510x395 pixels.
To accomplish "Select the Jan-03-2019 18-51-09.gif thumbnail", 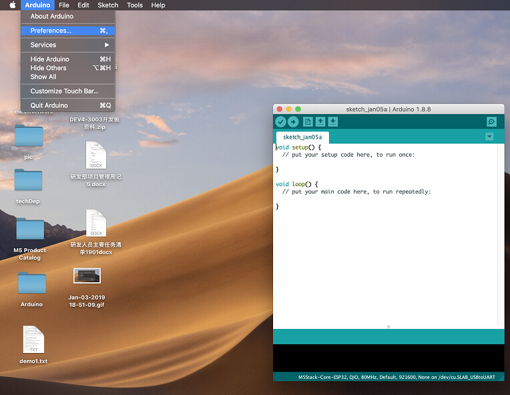I will [x=87, y=276].
